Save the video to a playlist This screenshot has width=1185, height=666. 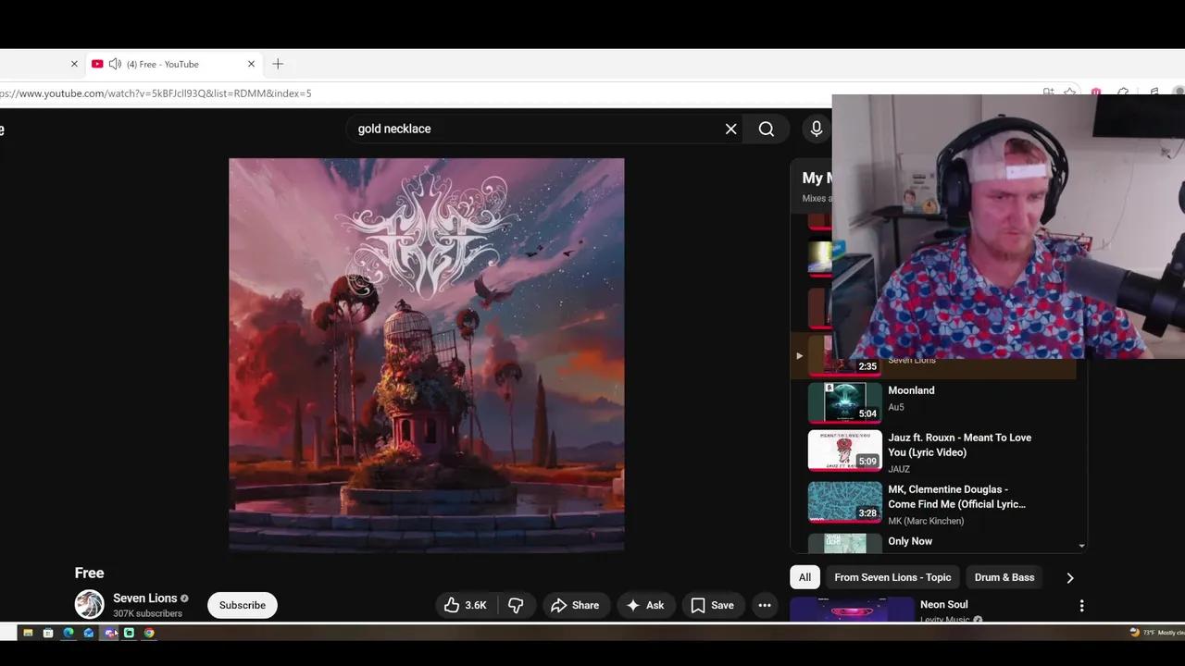click(713, 605)
